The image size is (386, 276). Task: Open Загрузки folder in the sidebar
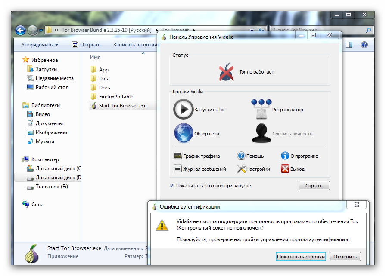[46, 69]
